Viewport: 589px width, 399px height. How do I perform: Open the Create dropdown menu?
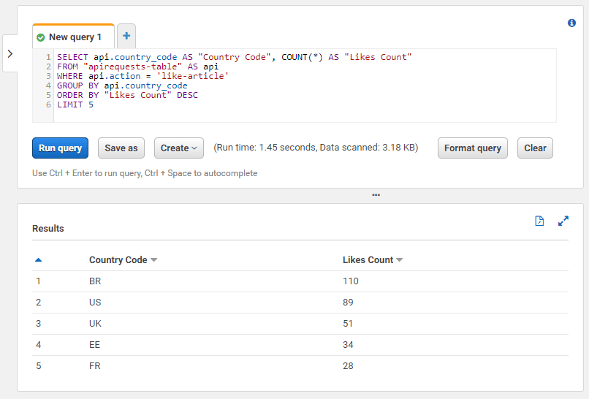[x=179, y=148]
